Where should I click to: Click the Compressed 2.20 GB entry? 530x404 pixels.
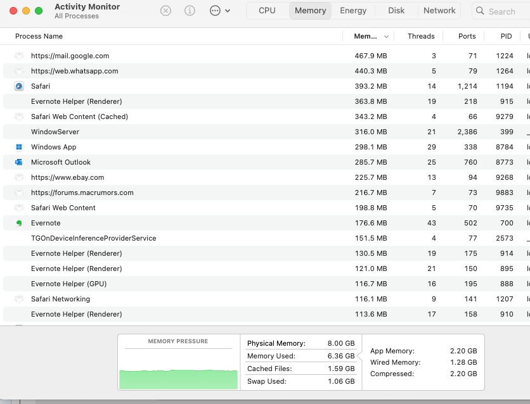pos(423,374)
